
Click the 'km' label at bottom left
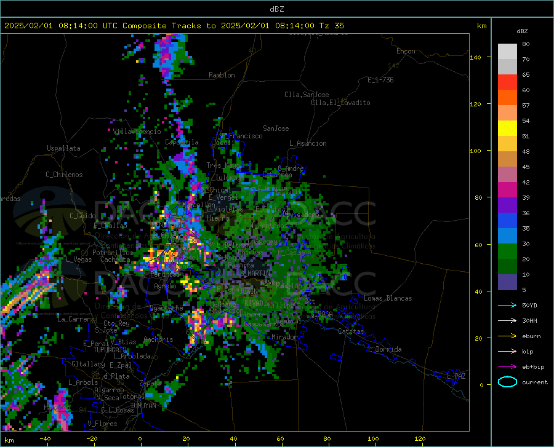(9, 440)
